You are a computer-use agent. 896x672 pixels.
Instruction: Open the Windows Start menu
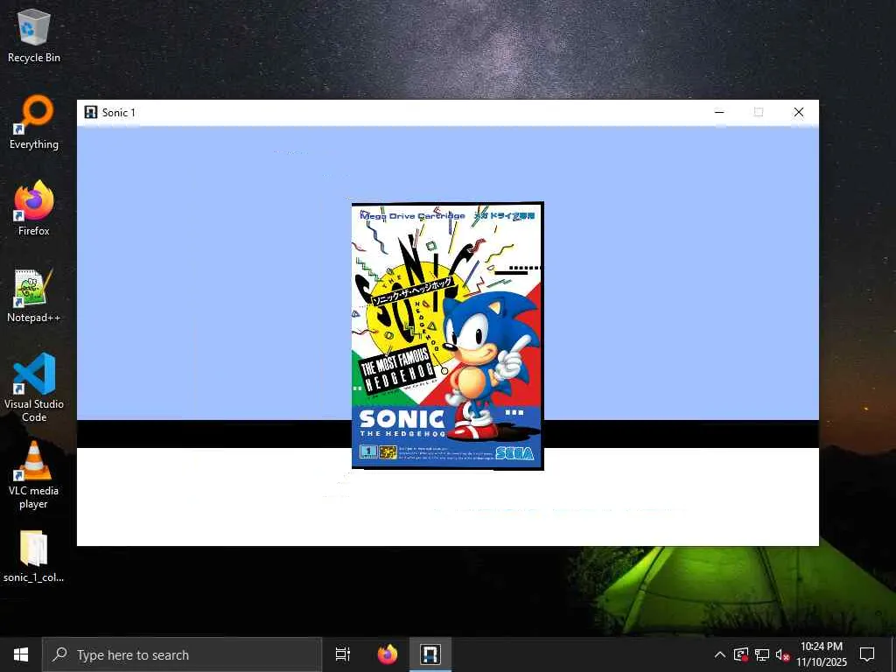tap(21, 654)
